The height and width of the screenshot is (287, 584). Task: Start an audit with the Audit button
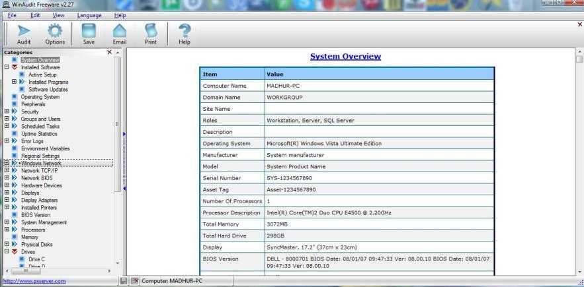tap(24, 34)
